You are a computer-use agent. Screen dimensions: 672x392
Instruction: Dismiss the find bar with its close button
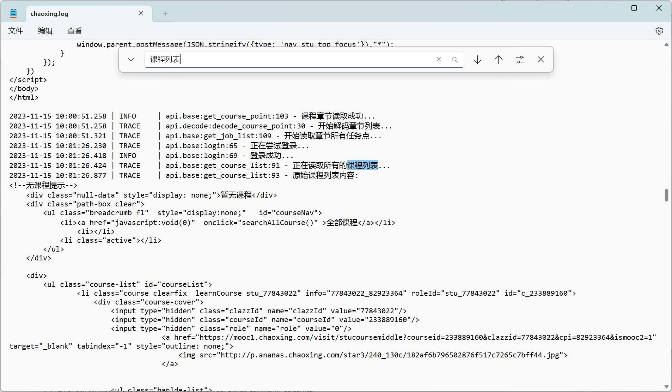(x=541, y=59)
